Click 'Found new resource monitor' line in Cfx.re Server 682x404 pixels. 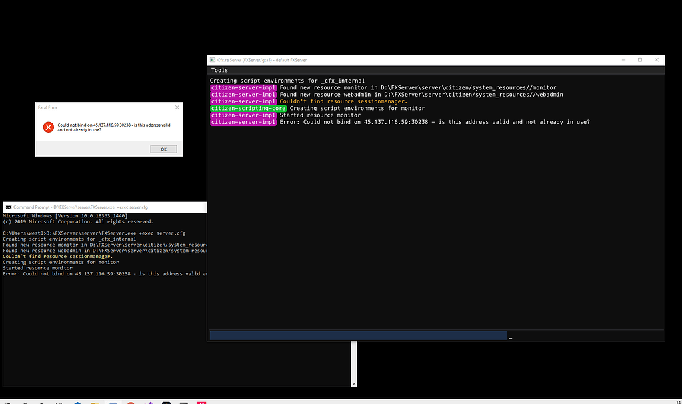tap(417, 87)
